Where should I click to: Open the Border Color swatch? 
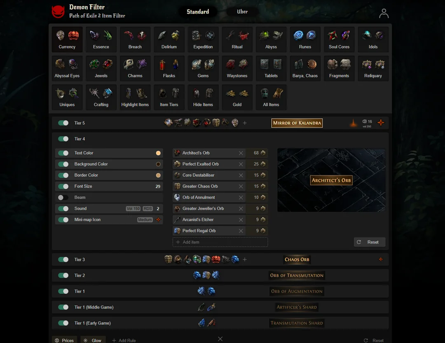tap(158, 175)
